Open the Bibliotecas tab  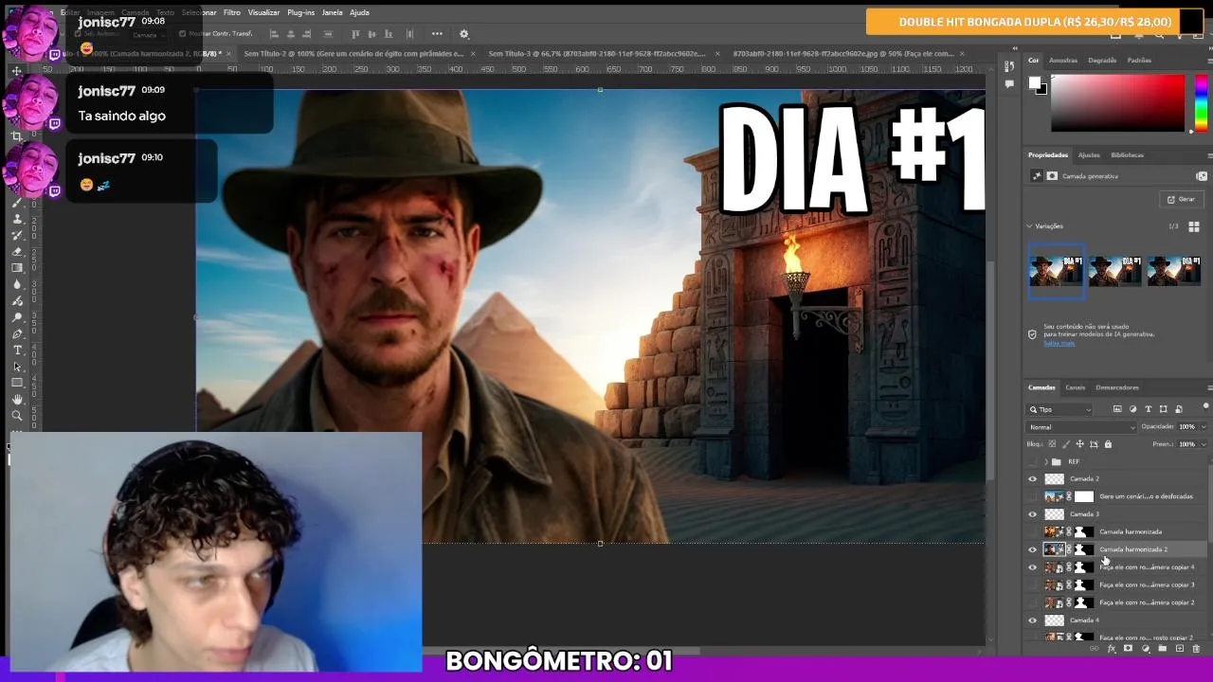[1127, 155]
